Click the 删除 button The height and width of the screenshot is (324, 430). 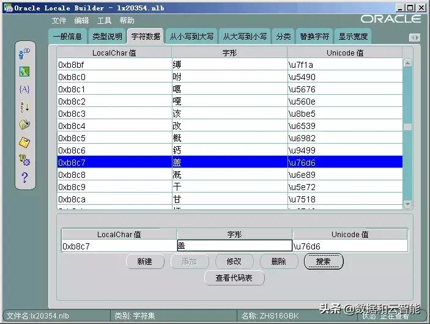click(279, 262)
